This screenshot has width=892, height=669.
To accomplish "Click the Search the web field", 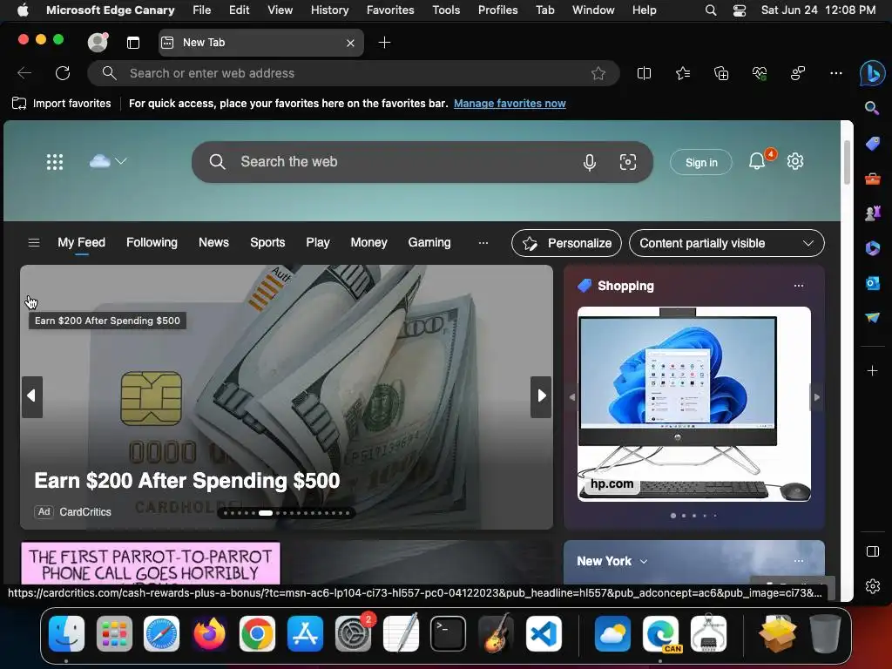I will [x=422, y=162].
